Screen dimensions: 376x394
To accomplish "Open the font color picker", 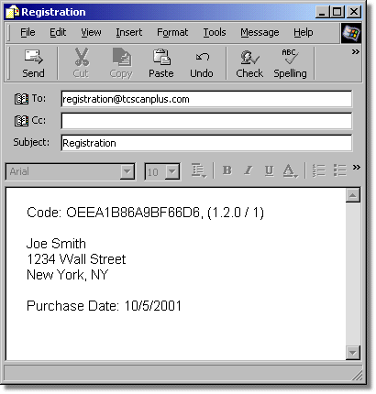I will (x=290, y=170).
